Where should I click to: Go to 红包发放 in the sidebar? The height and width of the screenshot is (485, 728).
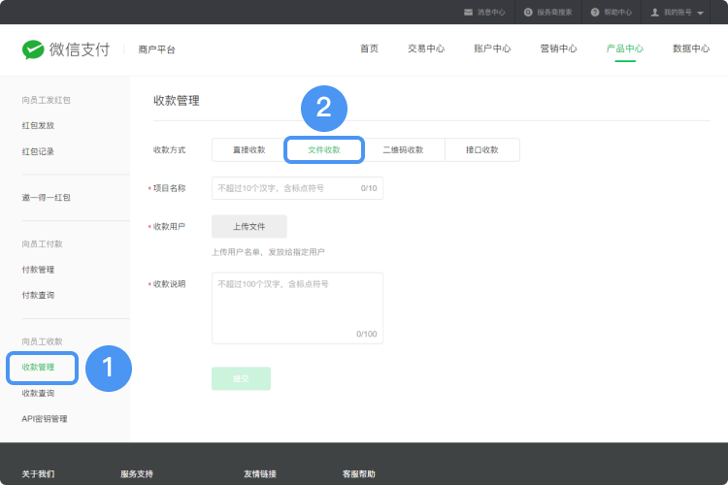tap(39, 125)
